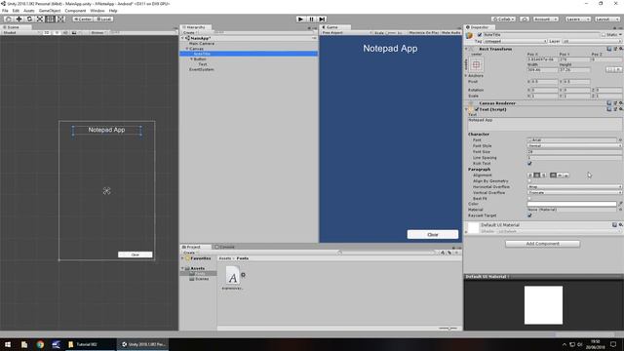Open the GameObject menu
The width and height of the screenshot is (624, 351).
click(50, 11)
